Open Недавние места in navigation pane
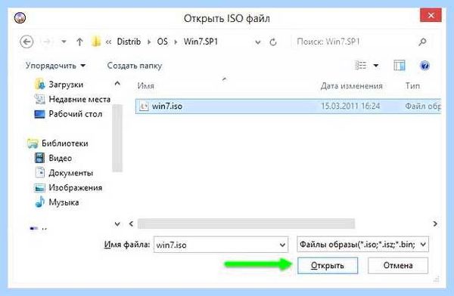The height and width of the screenshot is (296, 454). click(x=79, y=99)
